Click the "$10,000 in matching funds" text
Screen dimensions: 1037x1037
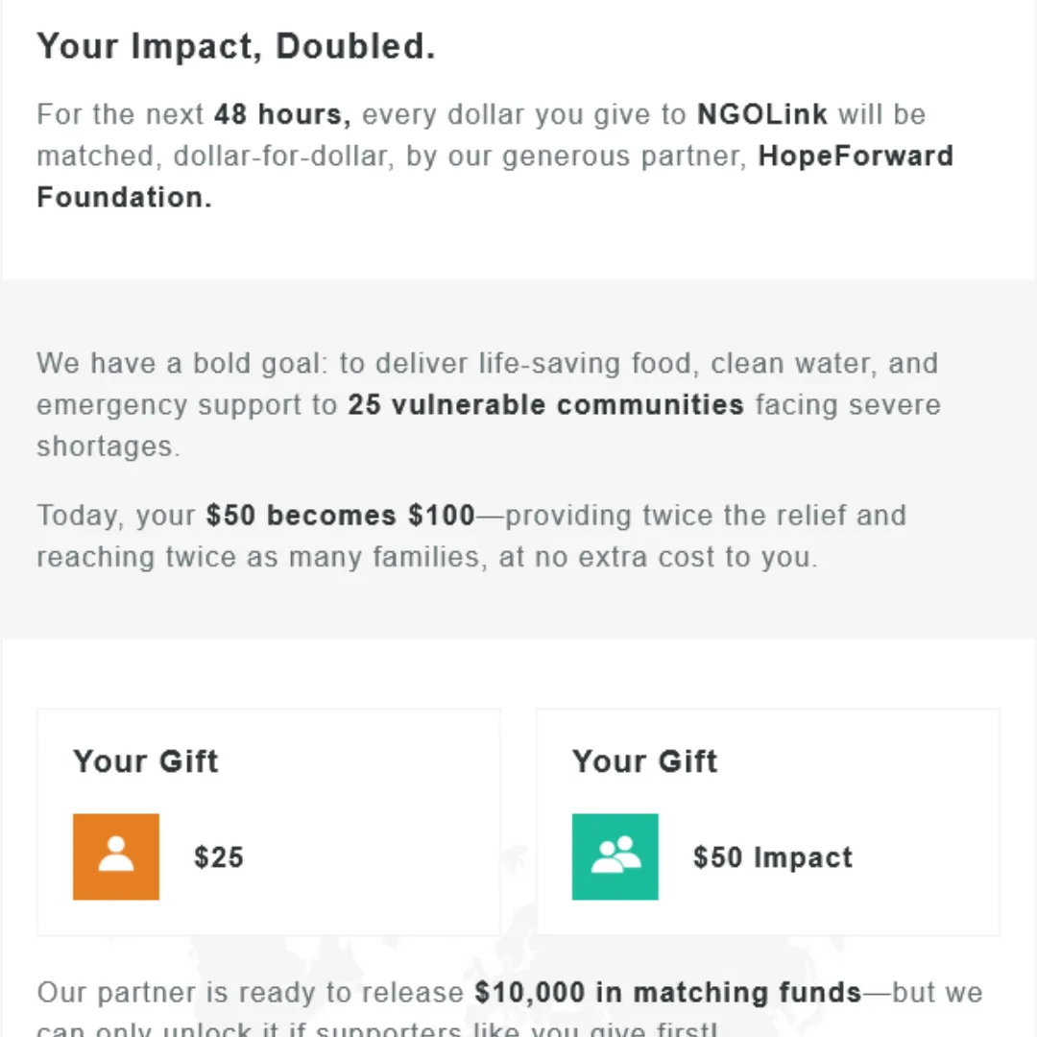point(668,992)
